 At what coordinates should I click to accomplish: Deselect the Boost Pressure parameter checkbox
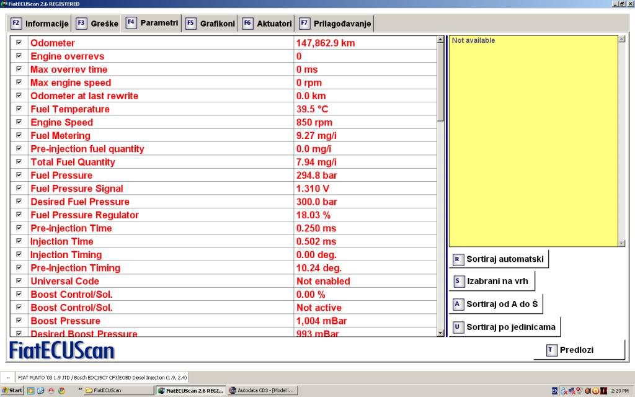click(19, 321)
